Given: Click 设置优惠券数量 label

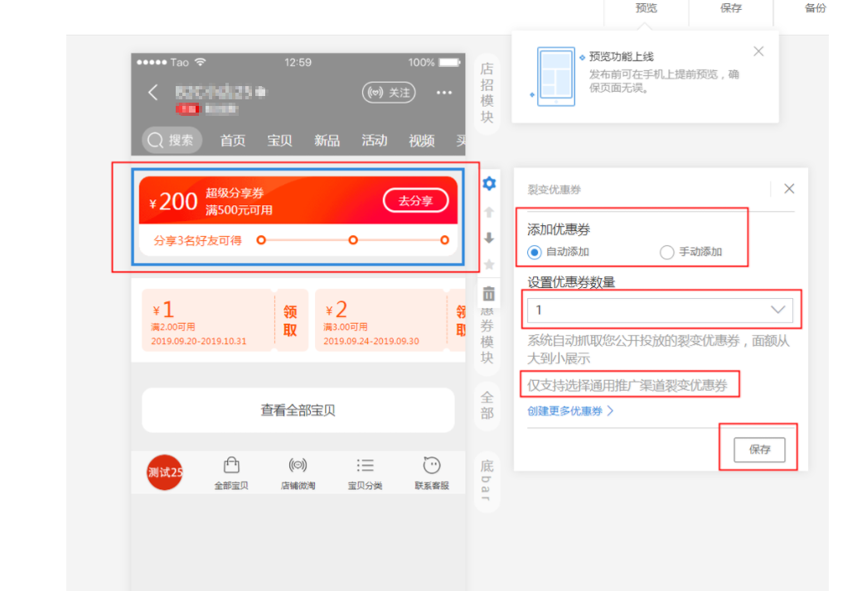Looking at the screenshot, I should point(571,282).
